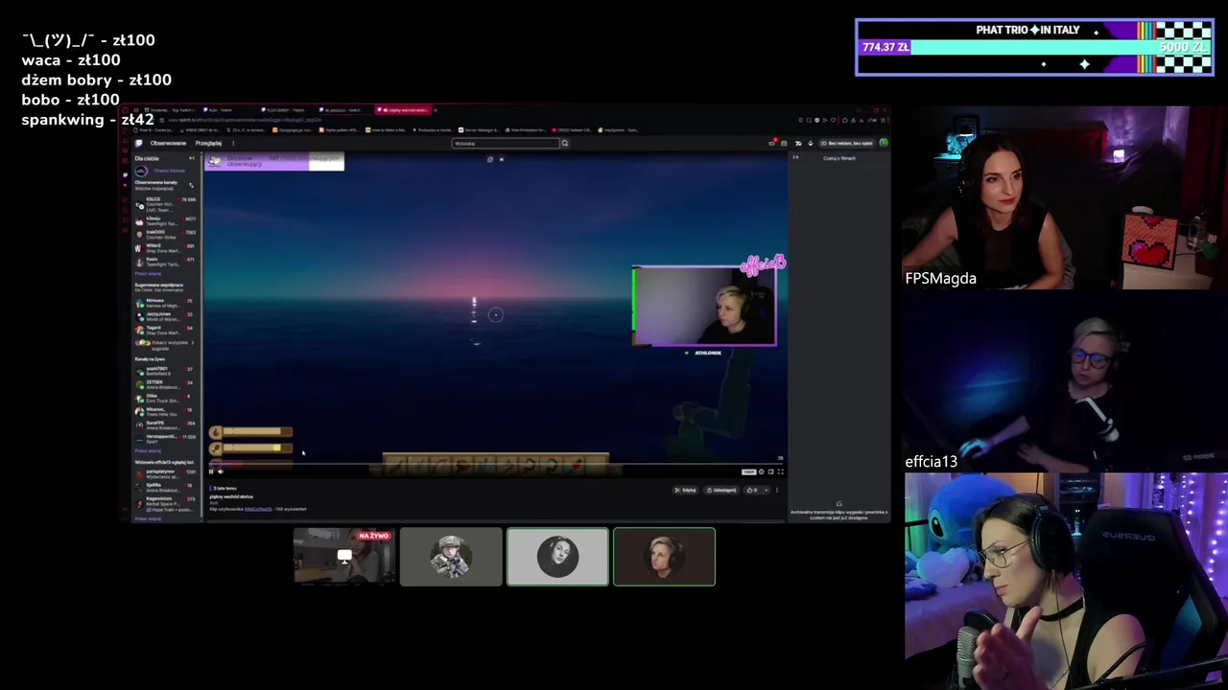This screenshot has height=690, width=1228.
Task: Select the NA ŻYWO participant thumbnail
Action: click(344, 556)
